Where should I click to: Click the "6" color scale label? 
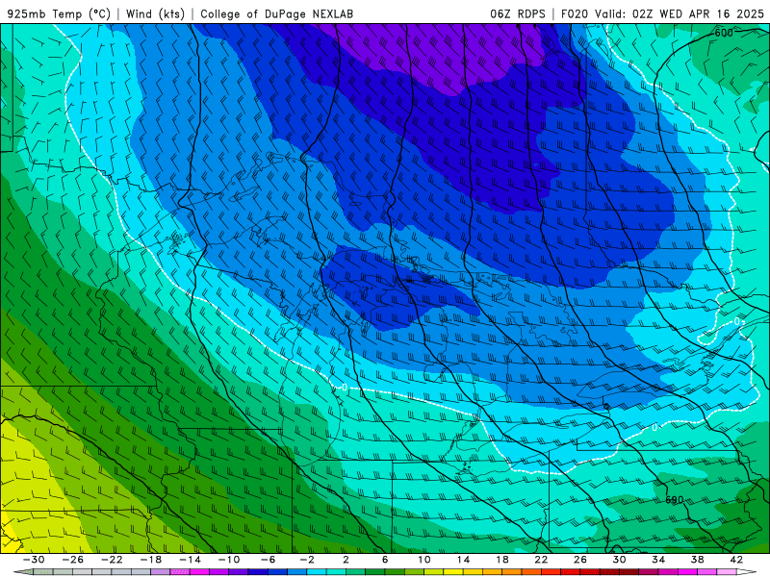click(385, 560)
